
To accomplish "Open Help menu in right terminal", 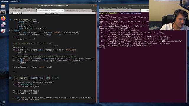I will [x=129, y=8].
